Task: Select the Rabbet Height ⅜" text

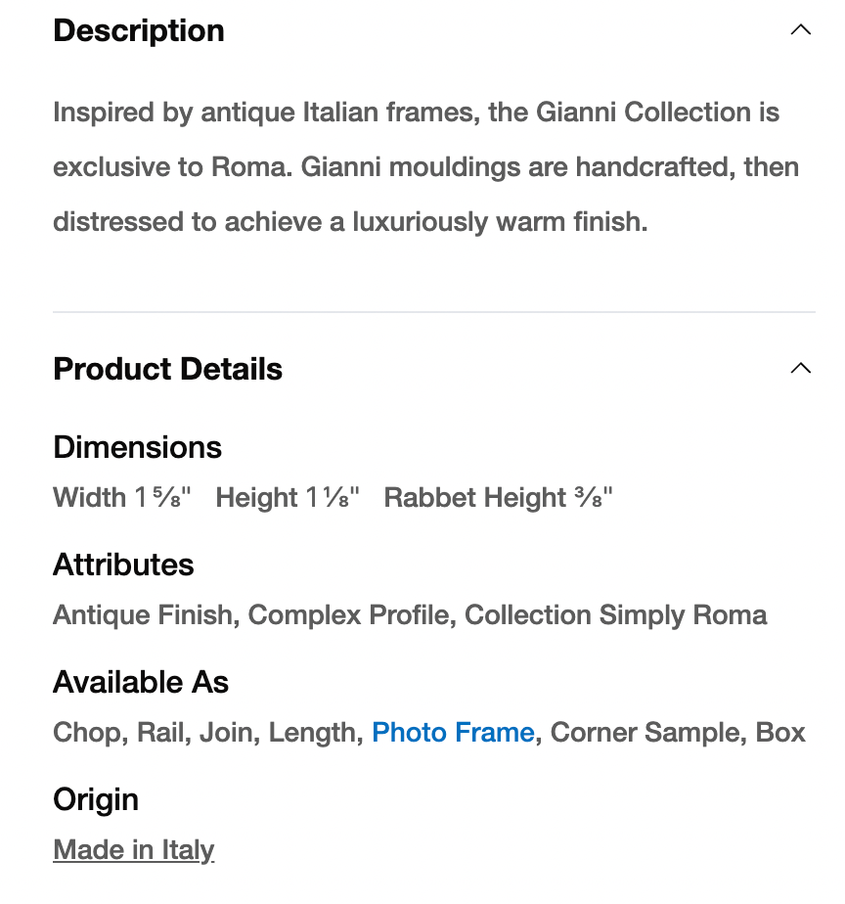Action: point(498,497)
